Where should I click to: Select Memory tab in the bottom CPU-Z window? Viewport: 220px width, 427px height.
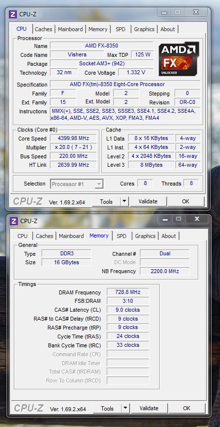coord(99,236)
